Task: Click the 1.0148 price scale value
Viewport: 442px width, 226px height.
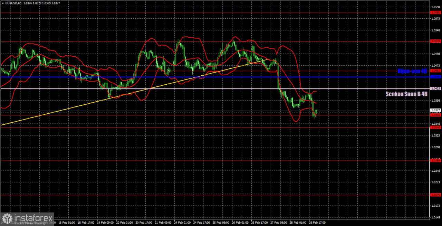Action: coord(435,217)
